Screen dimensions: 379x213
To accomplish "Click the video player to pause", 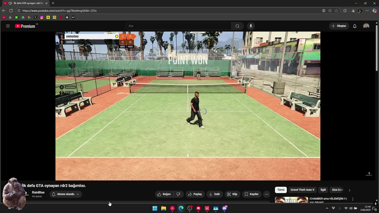I will pyautogui.click(x=188, y=106).
